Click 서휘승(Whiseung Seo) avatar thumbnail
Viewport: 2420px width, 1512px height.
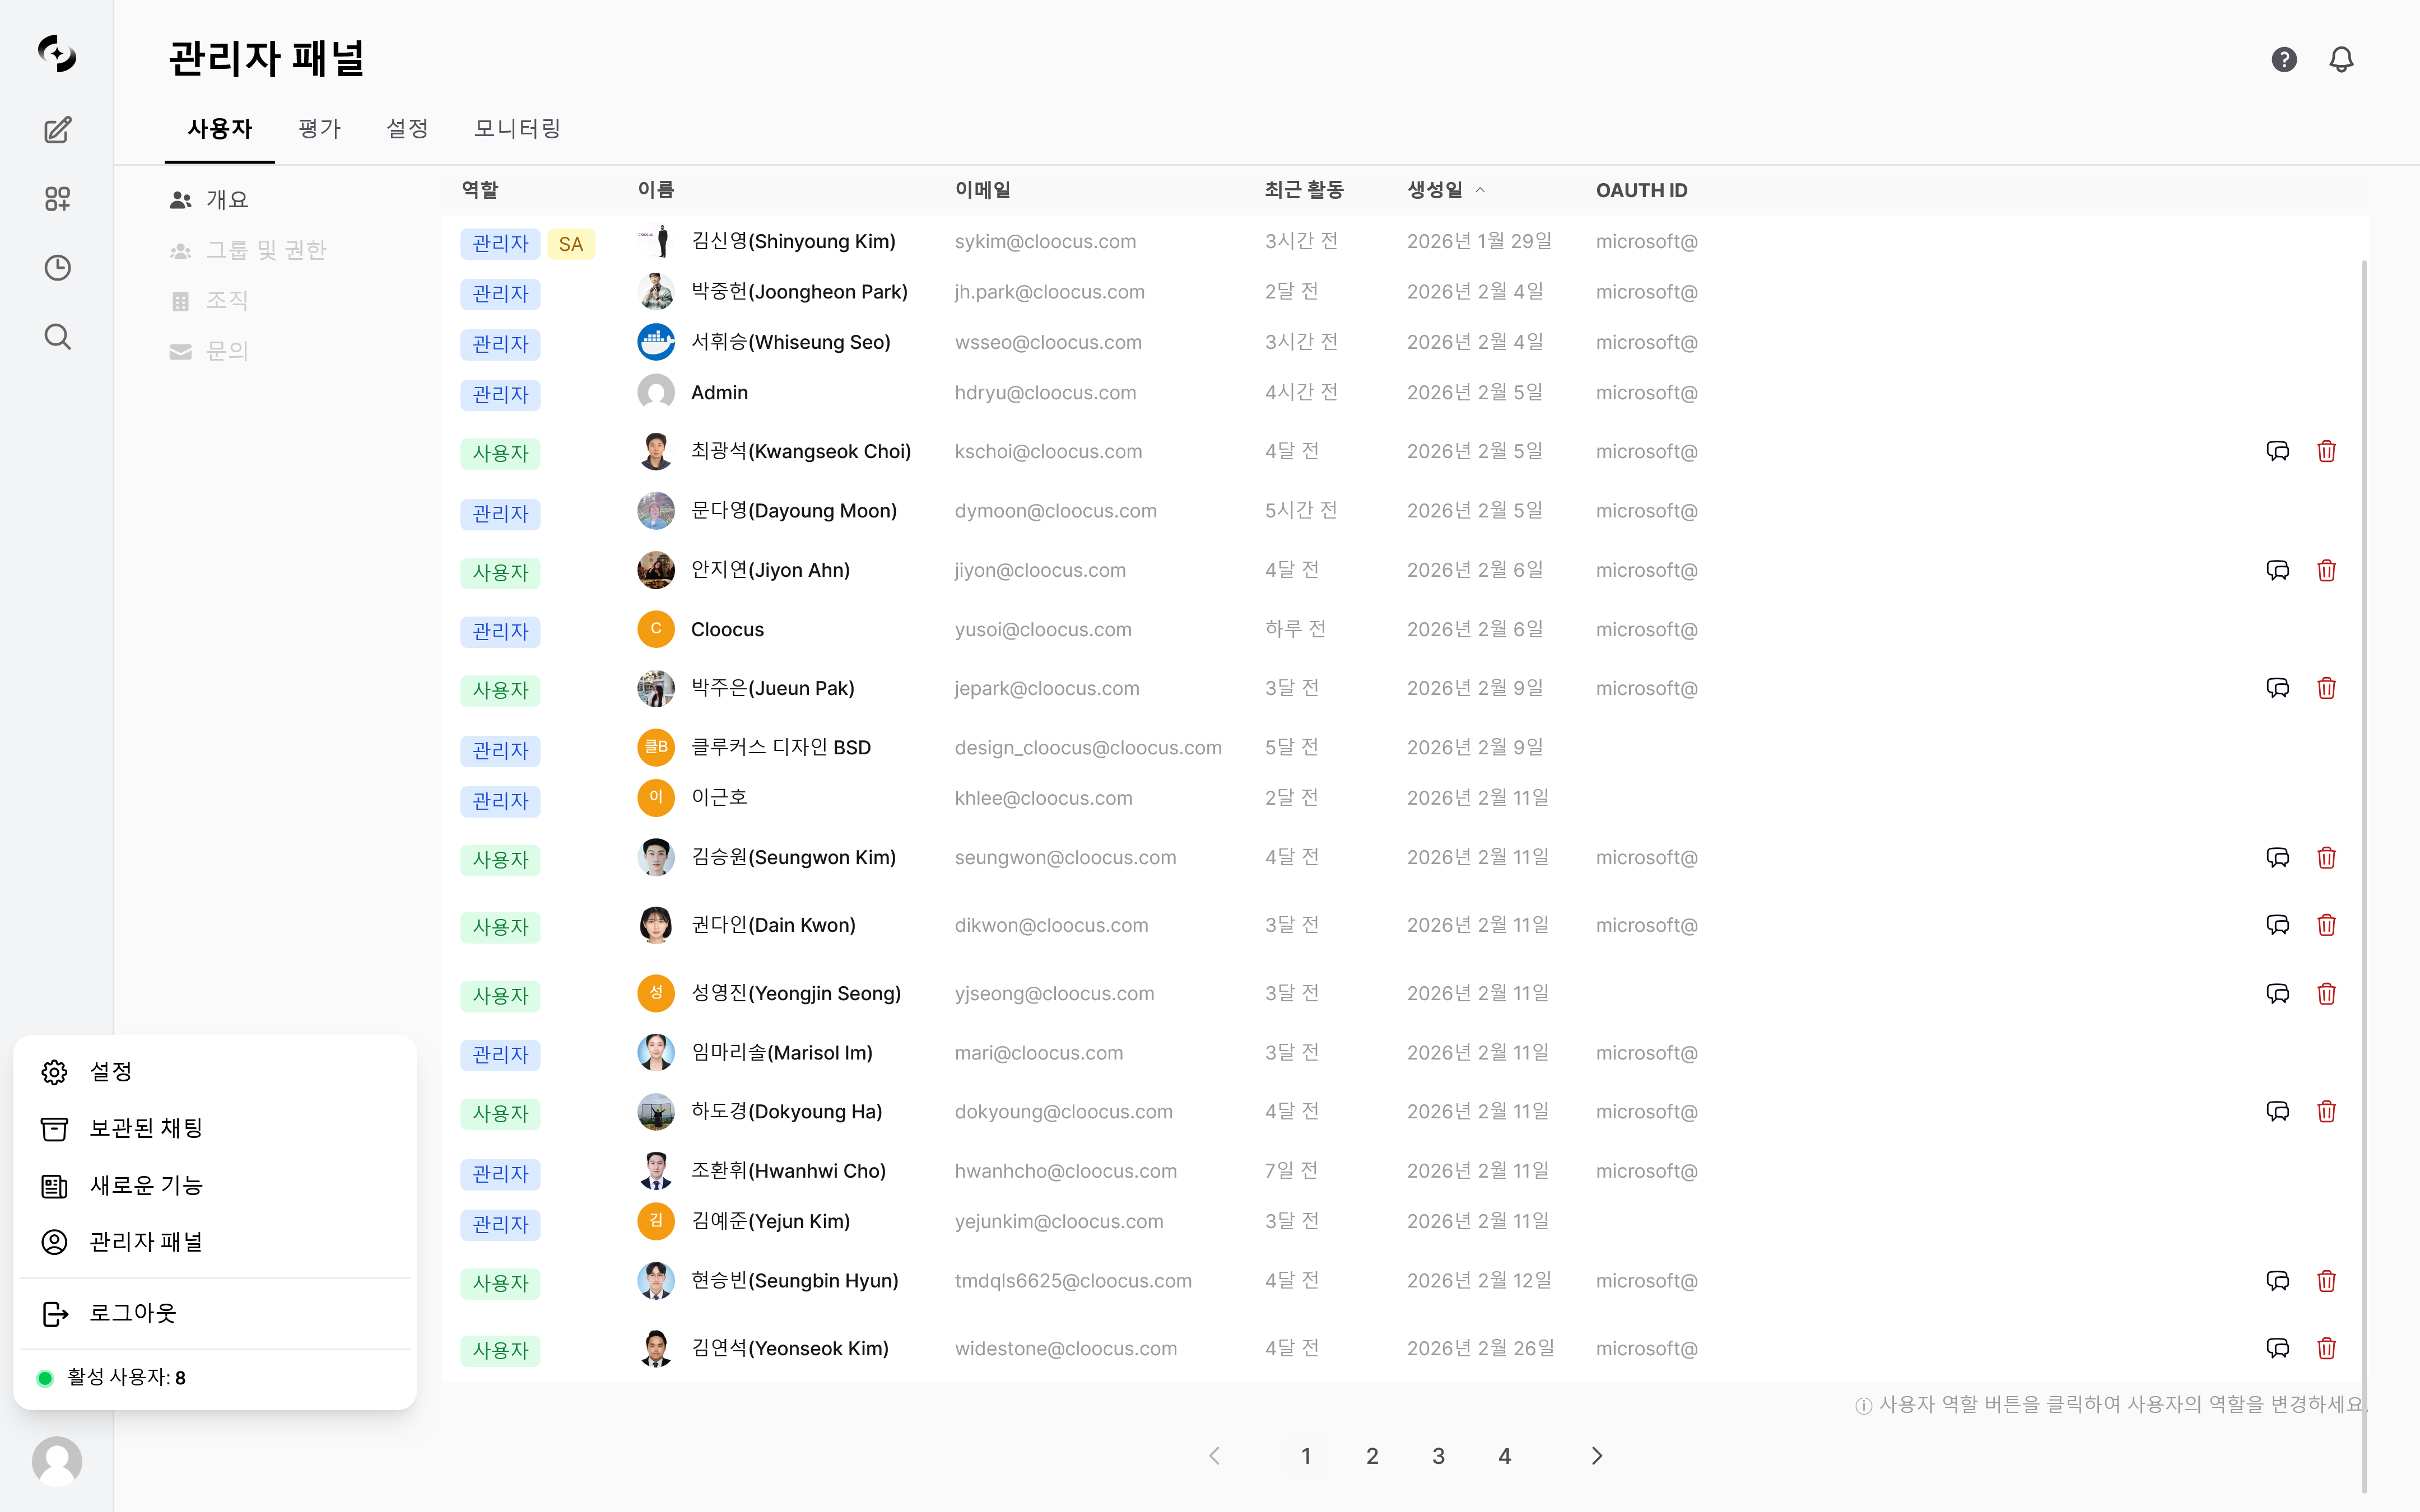pyautogui.click(x=656, y=342)
